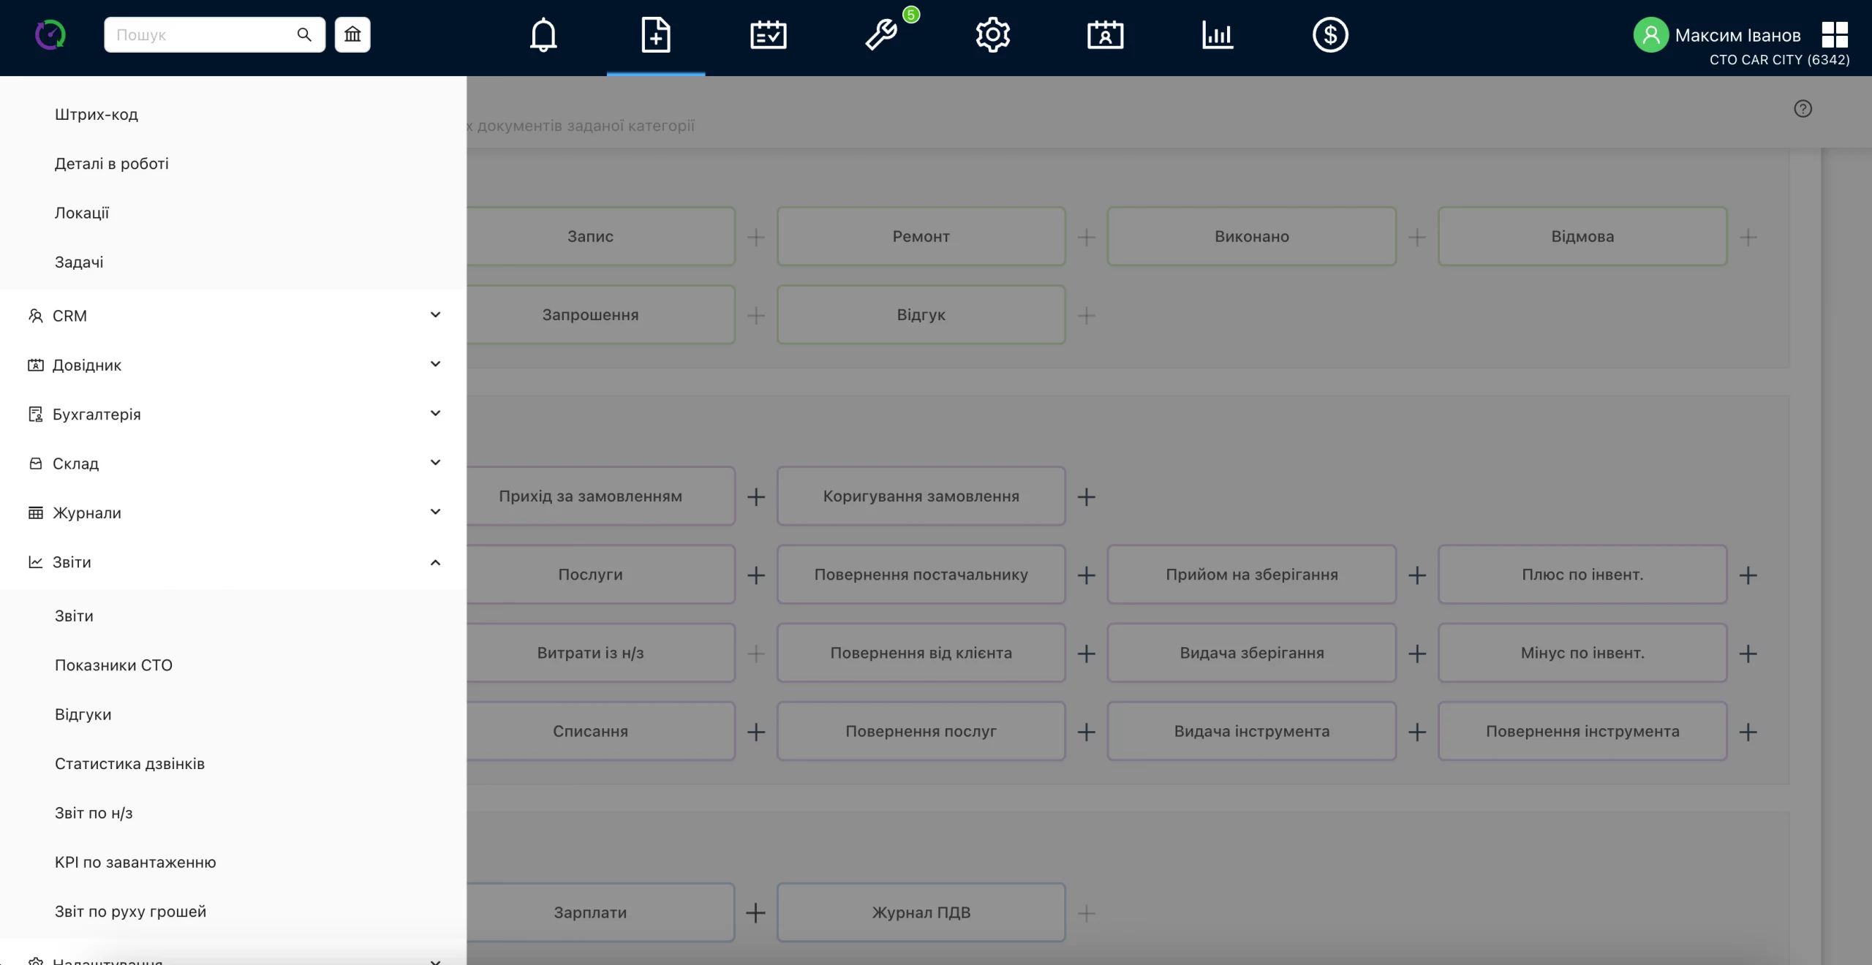The width and height of the screenshot is (1872, 965).
Task: Click plus icon next to Запис
Action: (x=756, y=237)
